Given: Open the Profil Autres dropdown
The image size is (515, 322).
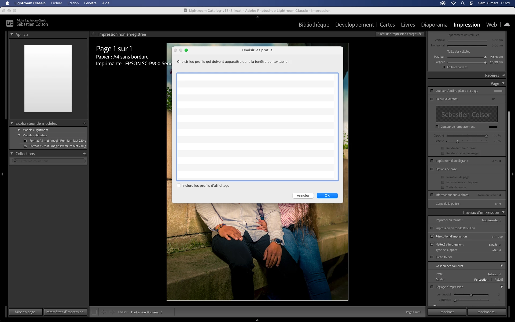Looking at the screenshot, I should 494,274.
